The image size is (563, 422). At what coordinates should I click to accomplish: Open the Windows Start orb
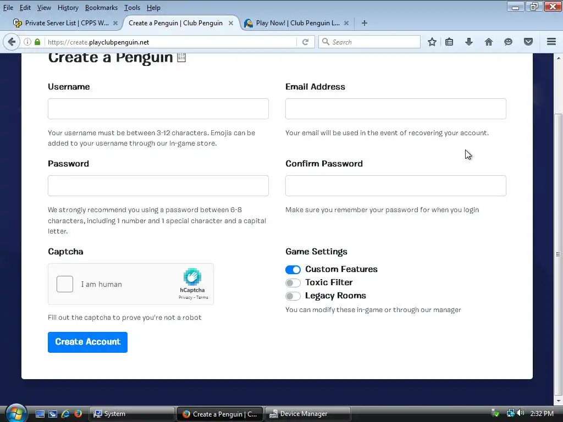coord(16,413)
